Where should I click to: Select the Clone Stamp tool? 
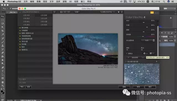click(2, 45)
